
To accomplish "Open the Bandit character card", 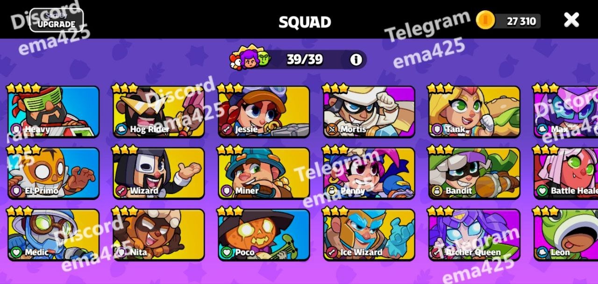I will [474, 173].
